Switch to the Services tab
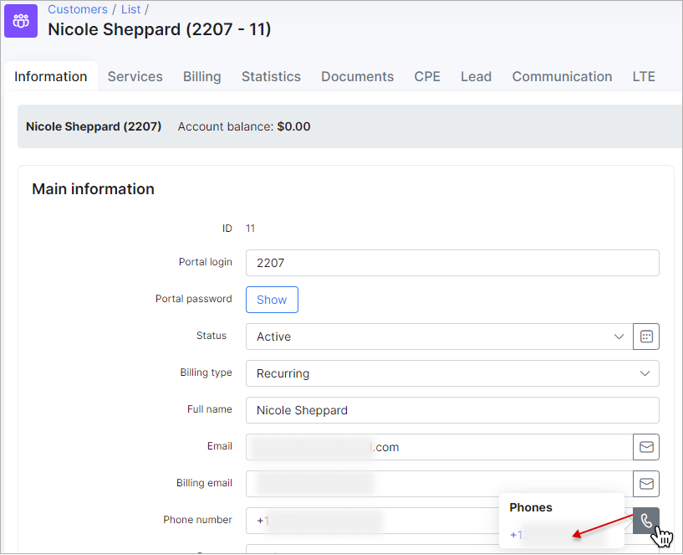Screen dimensions: 683x555 click(135, 76)
